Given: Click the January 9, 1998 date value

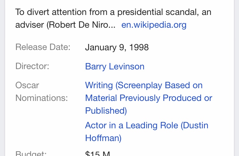Looking at the screenshot, I should (x=117, y=47).
